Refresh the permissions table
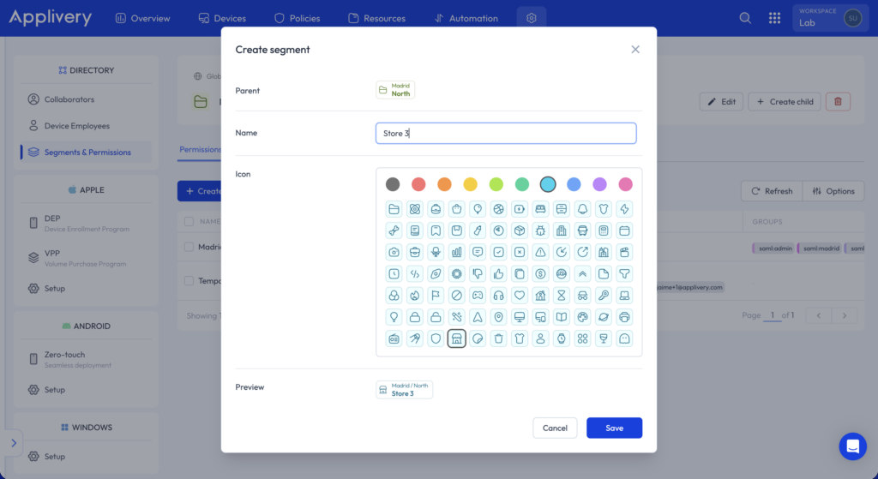The image size is (878, 479). (x=772, y=191)
